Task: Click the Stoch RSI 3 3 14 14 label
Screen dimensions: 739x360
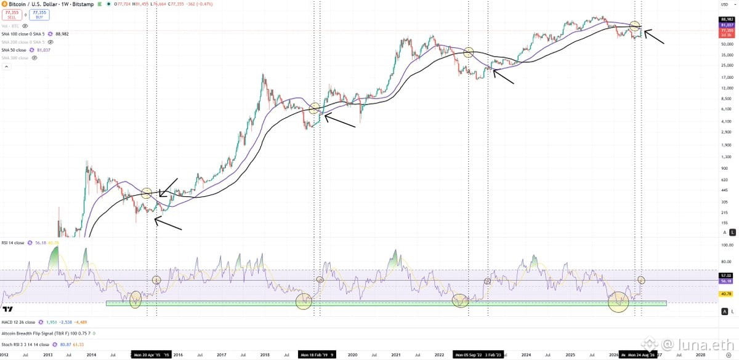Action: point(25,345)
